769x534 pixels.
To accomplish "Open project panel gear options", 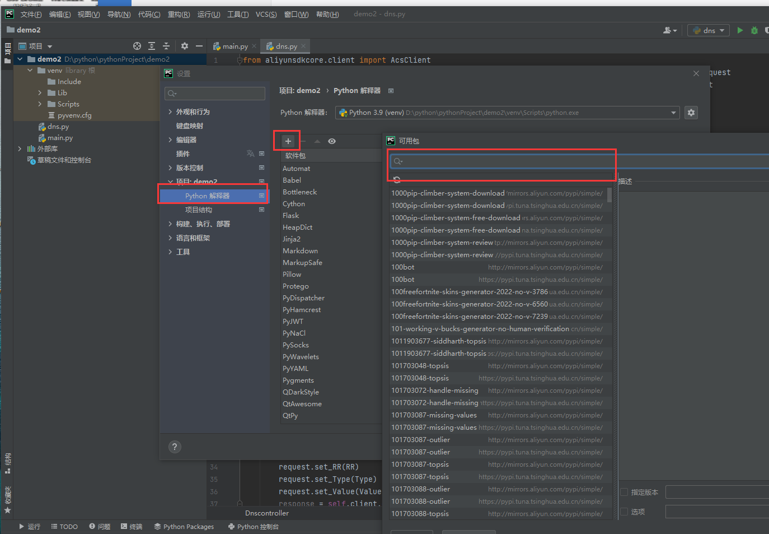I will [185, 46].
